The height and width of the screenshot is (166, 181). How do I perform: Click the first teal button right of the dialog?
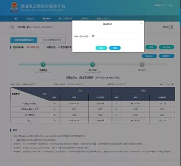[x=151, y=47]
